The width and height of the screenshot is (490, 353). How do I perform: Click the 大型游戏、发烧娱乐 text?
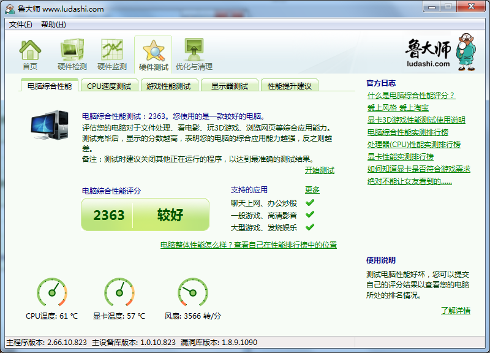(264, 227)
